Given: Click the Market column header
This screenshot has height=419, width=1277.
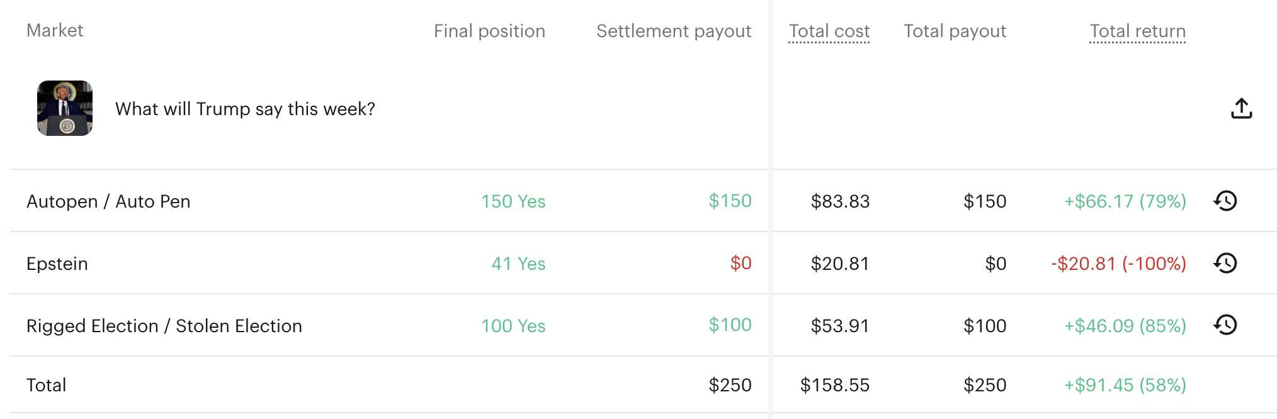Looking at the screenshot, I should [x=55, y=30].
